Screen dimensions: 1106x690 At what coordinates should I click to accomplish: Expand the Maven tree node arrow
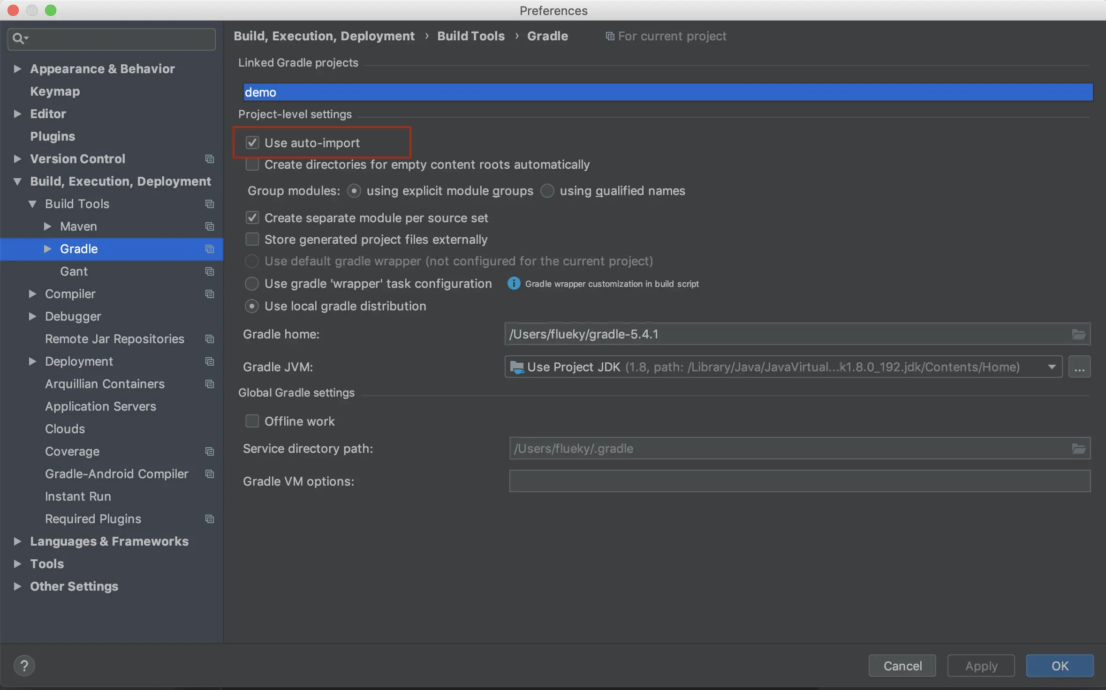pos(47,226)
